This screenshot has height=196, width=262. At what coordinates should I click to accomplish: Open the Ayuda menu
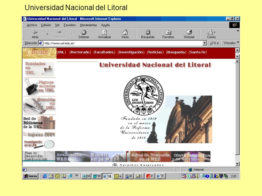(x=105, y=25)
